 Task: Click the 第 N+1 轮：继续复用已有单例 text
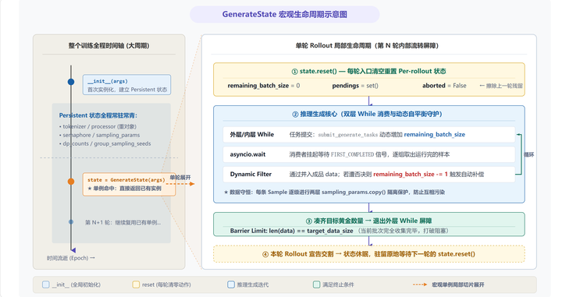point(123,222)
